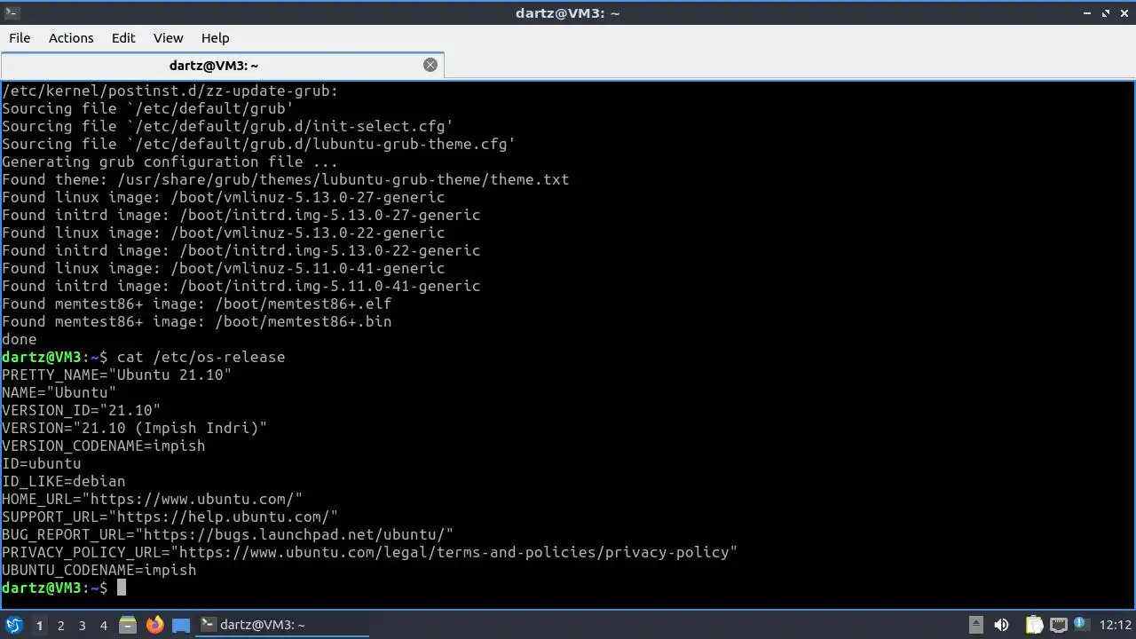The image size is (1136, 639).
Task: Open the volume control tray icon
Action: 1001,625
